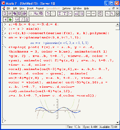120x130 pixels.
Task: Insert text using the T icon
Action: [x=65, y=14]
